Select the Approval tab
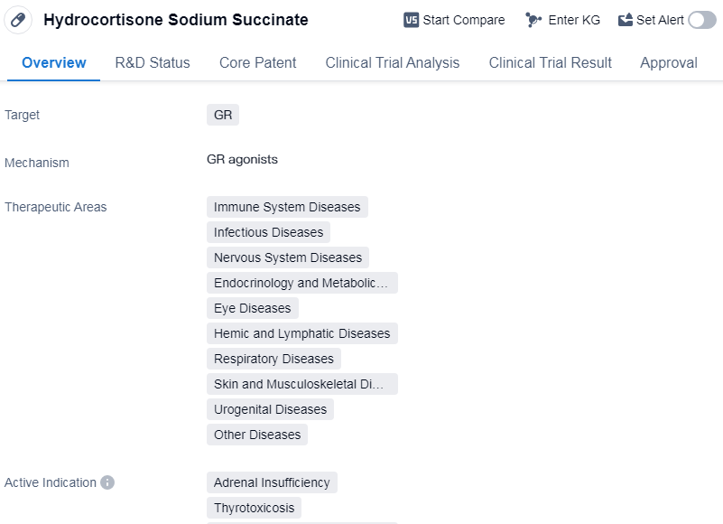Image resolution: width=723 pixels, height=524 pixels. [x=668, y=62]
